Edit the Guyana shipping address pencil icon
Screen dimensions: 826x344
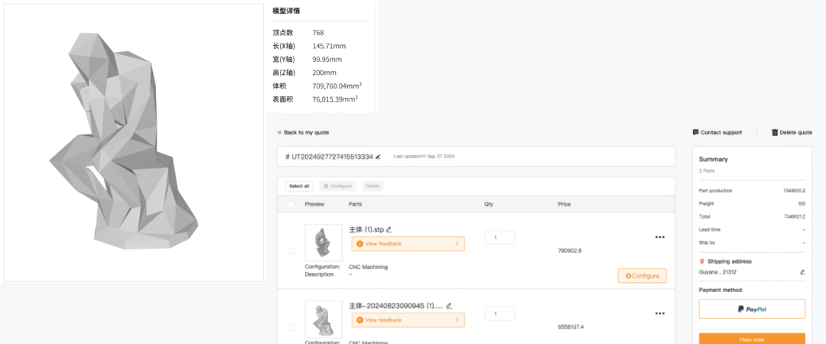click(802, 272)
